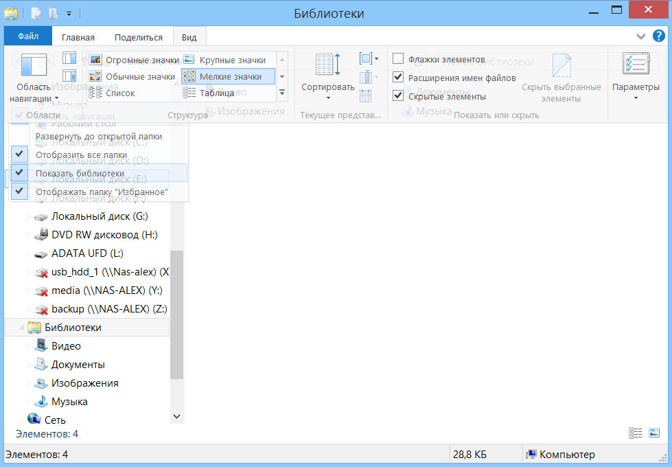Click the Sort by icon
The height and width of the screenshot is (467, 672).
(x=327, y=65)
